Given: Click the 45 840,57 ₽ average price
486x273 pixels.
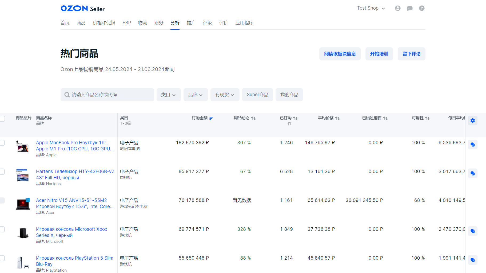Looking at the screenshot, I should pos(321,258).
